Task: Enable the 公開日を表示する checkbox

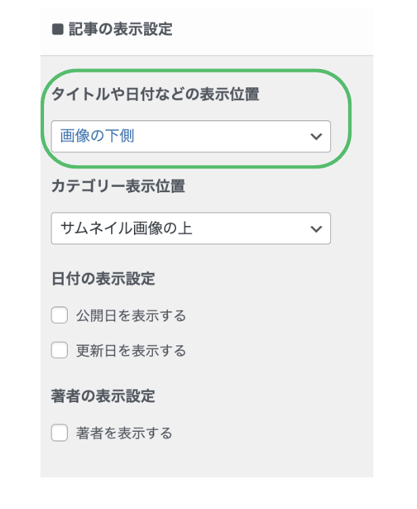Action: (x=60, y=315)
